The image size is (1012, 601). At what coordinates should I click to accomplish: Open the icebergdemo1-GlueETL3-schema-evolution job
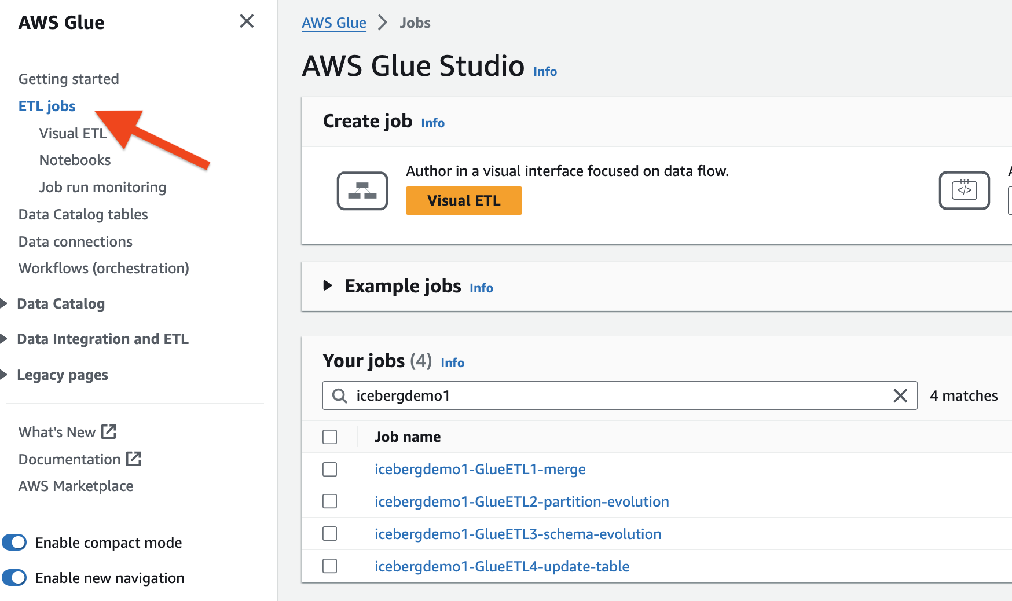coord(518,534)
